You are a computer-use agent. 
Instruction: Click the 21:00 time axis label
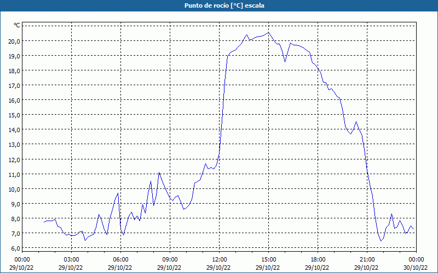coord(367,260)
